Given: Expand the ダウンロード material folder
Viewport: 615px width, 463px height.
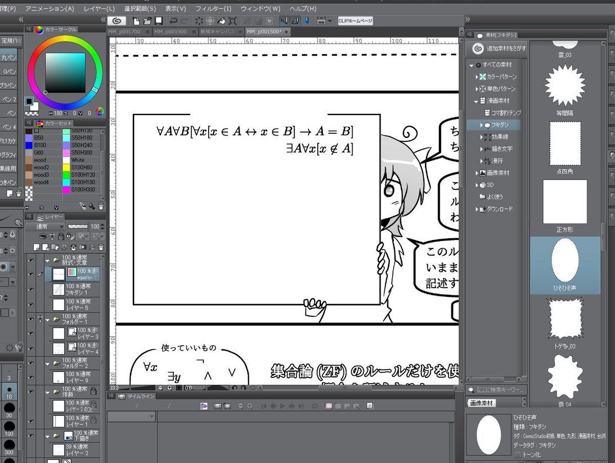Looking at the screenshot, I should tap(477, 209).
